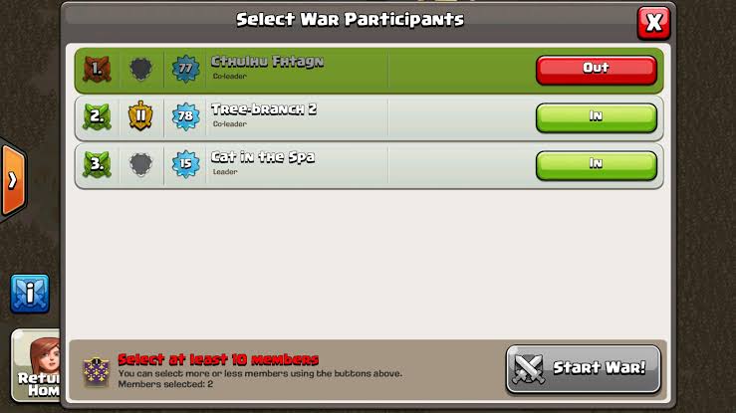This screenshot has height=413, width=736.
Task: Open the blue war info icon
Action: (30, 294)
